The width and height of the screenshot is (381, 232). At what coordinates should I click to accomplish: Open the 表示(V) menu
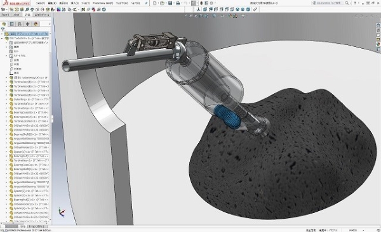tap(63, 3)
